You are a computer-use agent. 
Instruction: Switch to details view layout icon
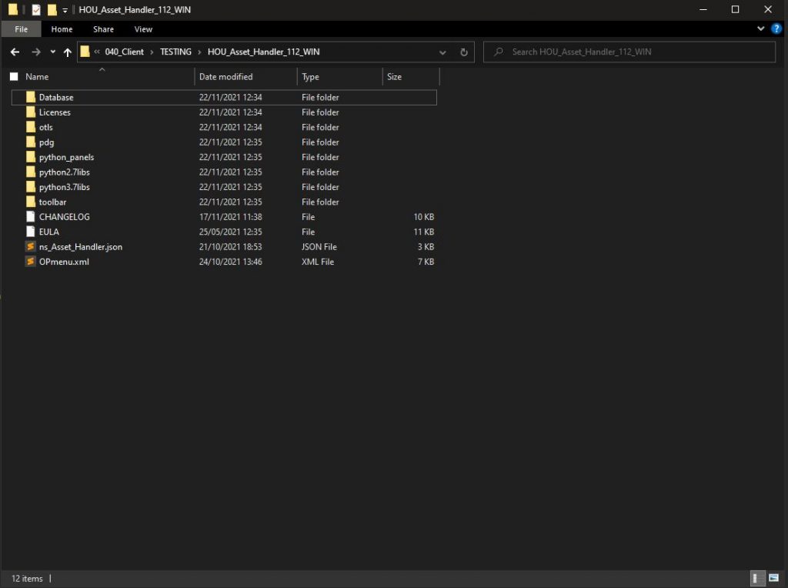757,578
